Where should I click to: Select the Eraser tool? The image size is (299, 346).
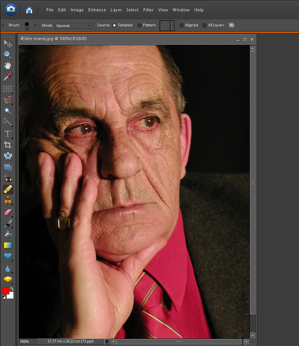7,212
